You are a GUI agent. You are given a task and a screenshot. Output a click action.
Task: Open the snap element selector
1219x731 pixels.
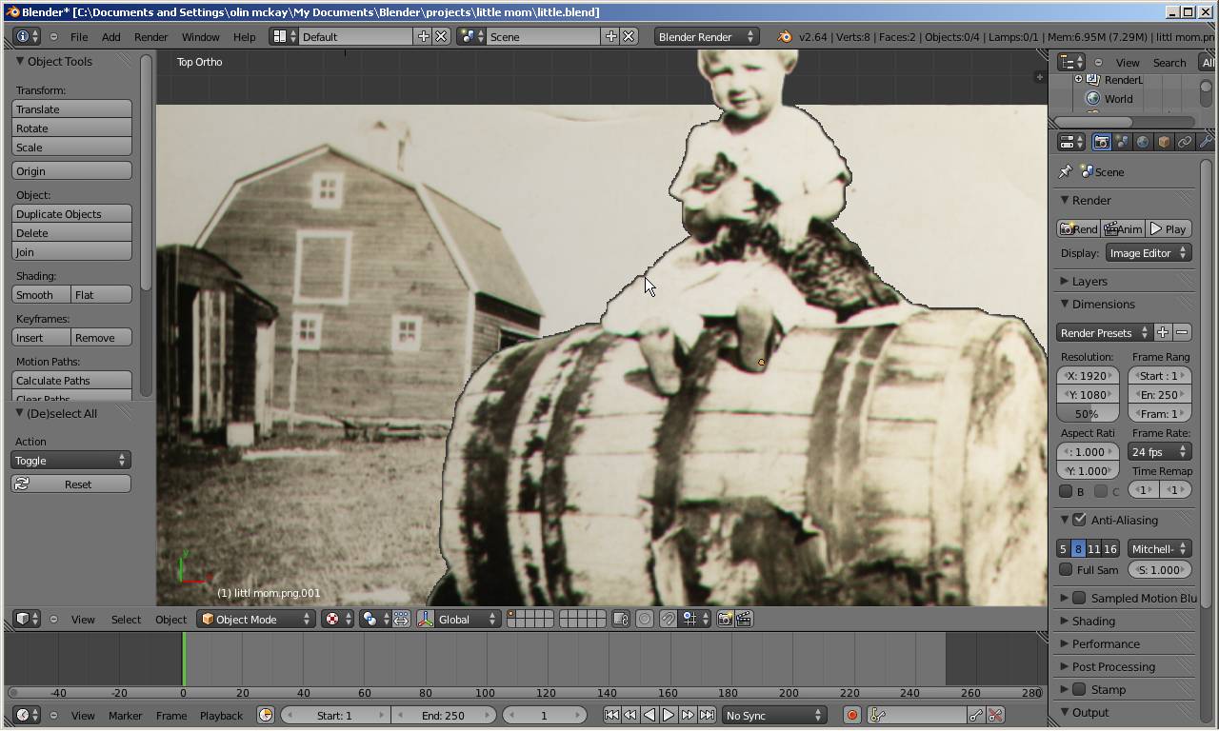[x=695, y=619]
